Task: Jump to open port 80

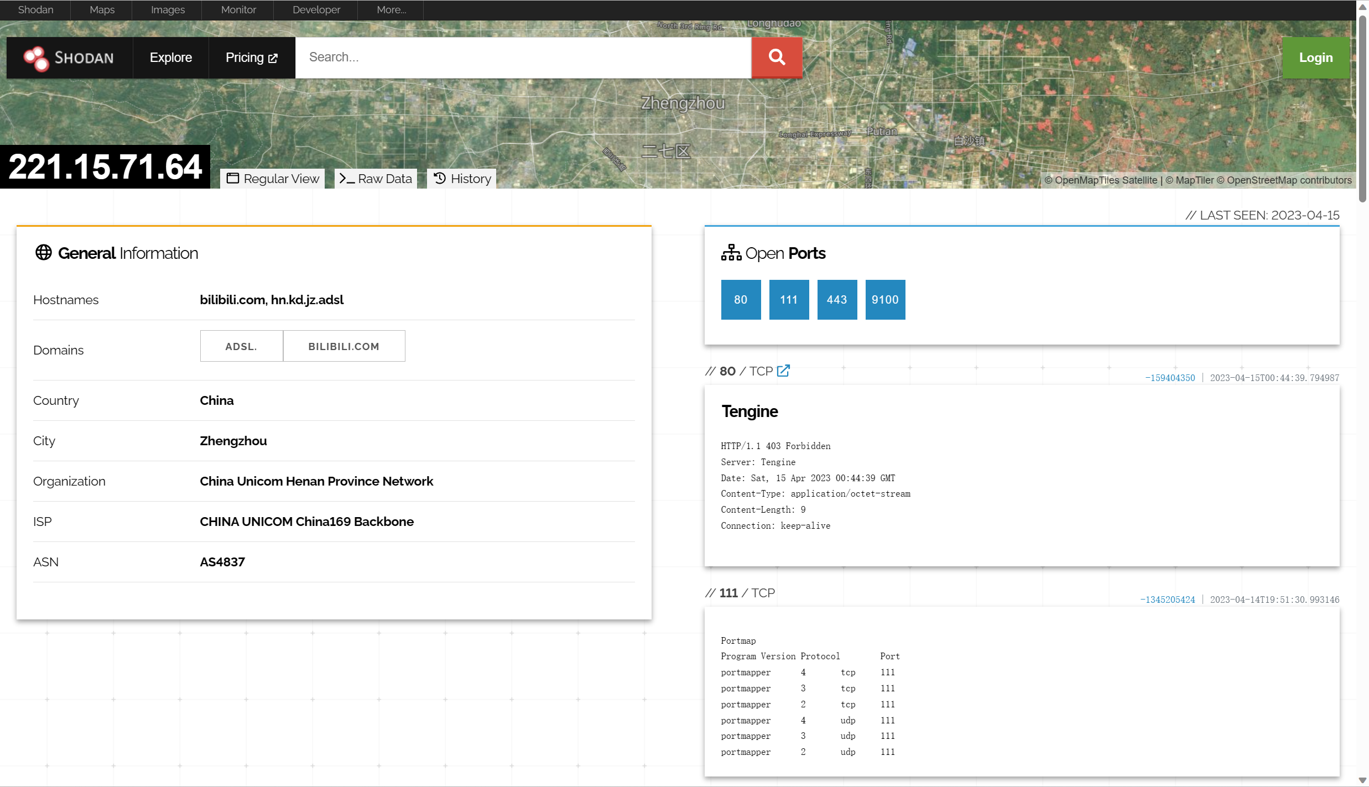Action: (741, 300)
